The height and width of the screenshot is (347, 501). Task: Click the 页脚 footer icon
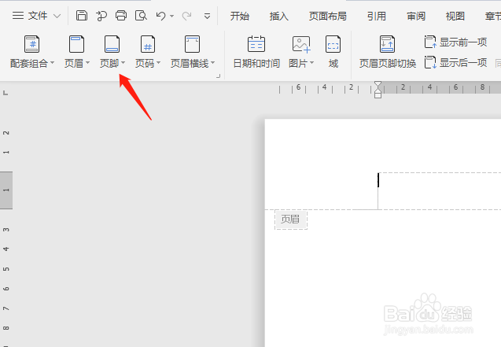(112, 44)
